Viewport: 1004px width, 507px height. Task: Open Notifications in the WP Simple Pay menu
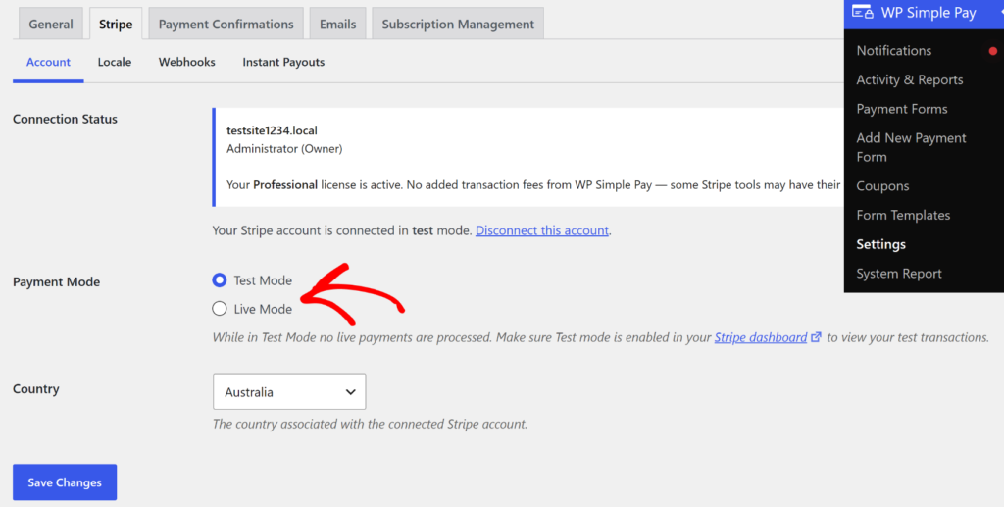pyautogui.click(x=894, y=51)
